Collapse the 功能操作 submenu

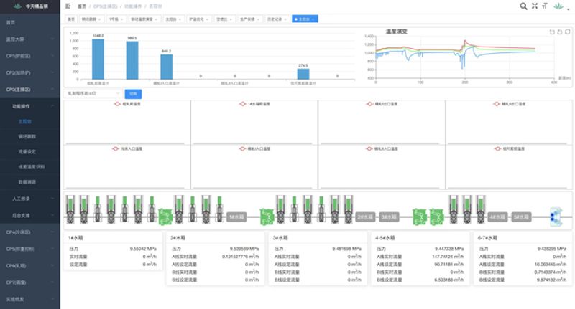pyautogui.click(x=30, y=106)
